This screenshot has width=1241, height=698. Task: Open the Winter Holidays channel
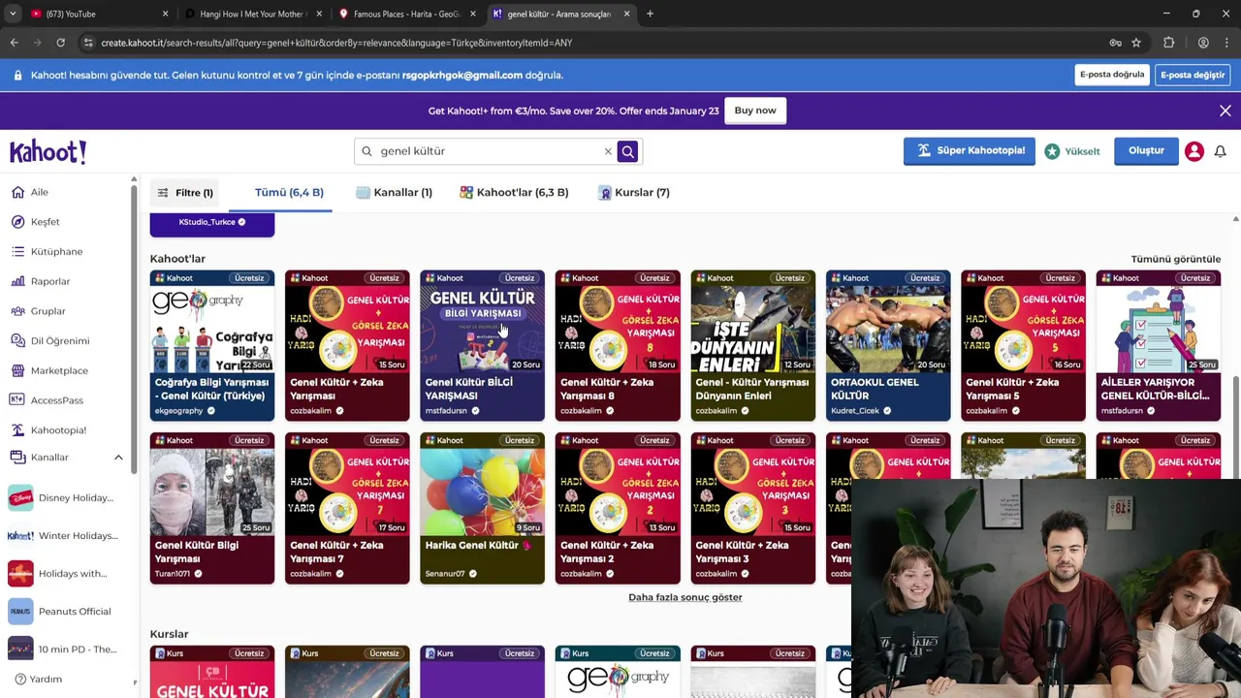click(x=62, y=535)
